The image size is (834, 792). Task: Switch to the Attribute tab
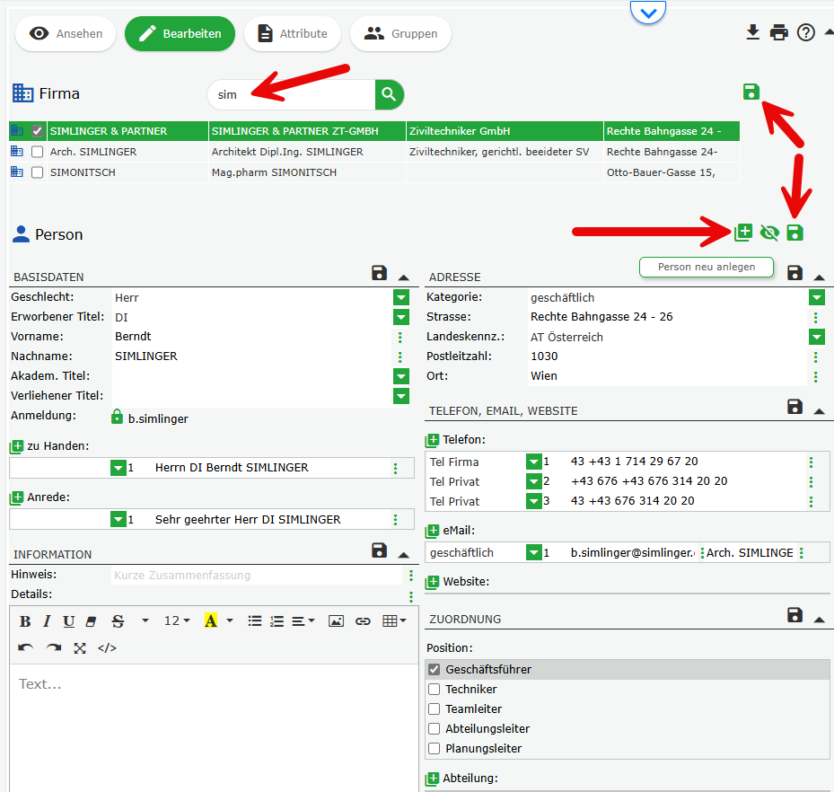292,34
